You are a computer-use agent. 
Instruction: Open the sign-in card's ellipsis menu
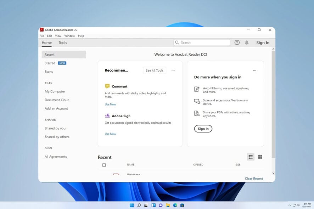point(254,70)
